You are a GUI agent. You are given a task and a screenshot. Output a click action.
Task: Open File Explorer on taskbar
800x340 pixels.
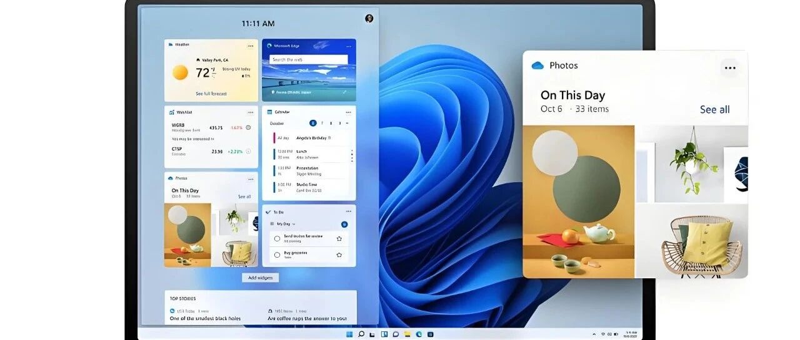[x=407, y=334]
